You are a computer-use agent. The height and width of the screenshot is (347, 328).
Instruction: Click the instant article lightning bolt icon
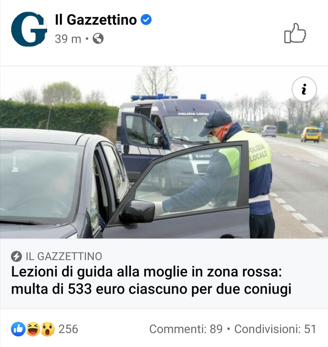pyautogui.click(x=16, y=256)
